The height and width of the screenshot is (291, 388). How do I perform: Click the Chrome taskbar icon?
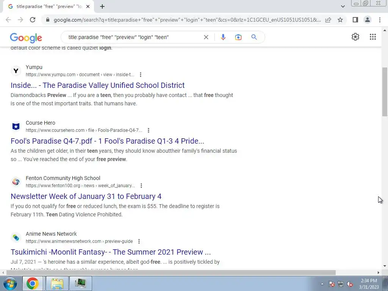pos(33,283)
